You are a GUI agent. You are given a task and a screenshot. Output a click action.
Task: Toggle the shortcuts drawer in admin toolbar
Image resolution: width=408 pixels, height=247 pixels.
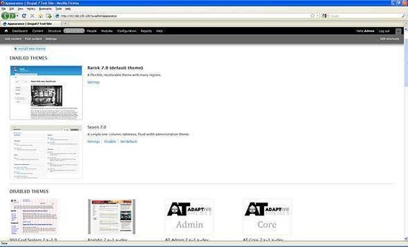pos(398,31)
